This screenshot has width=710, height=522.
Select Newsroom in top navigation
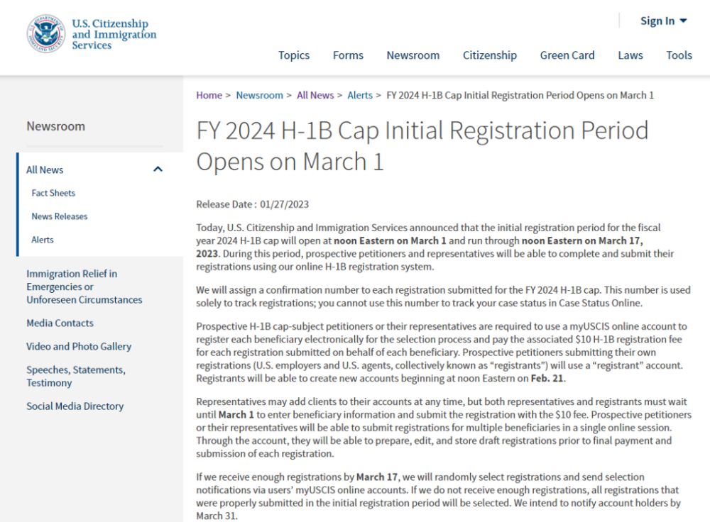point(413,55)
